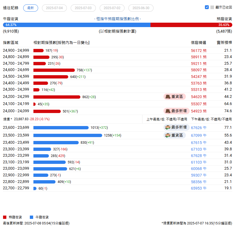Open bear warrant 55307 link
This screenshot has width=235, height=228.
(x=199, y=104)
